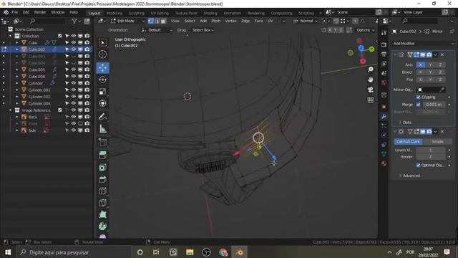Switch to face select mode
This screenshot has width=458, height=258.
[x=163, y=21]
